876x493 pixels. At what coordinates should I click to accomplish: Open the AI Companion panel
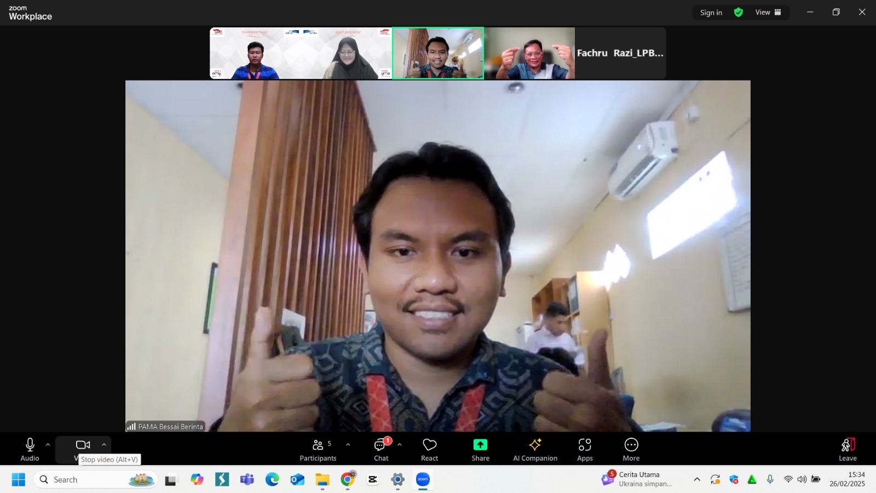coord(535,449)
